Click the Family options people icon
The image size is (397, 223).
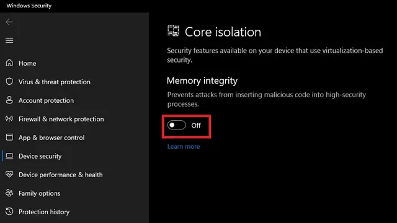click(x=9, y=193)
